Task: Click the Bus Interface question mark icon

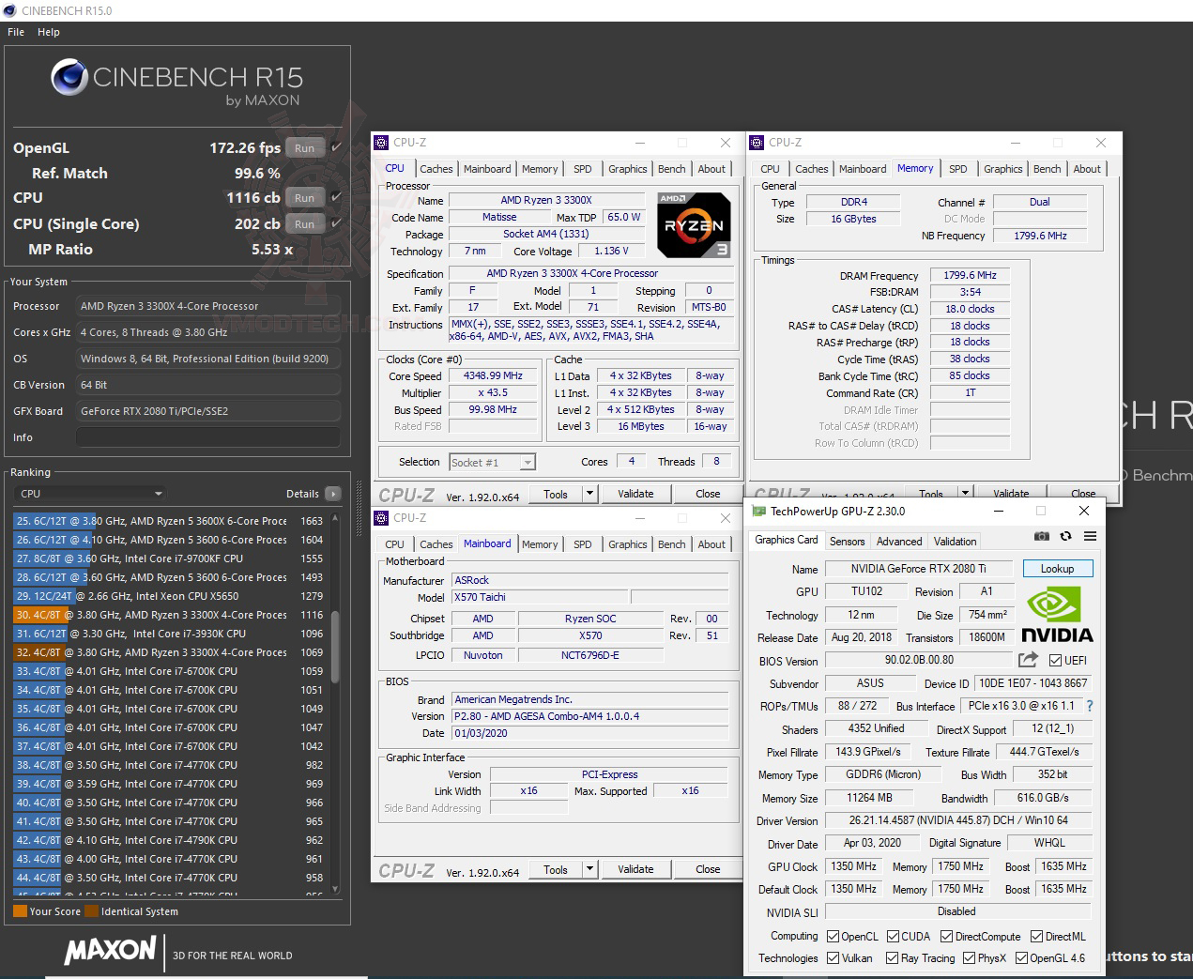Action: (x=1090, y=706)
